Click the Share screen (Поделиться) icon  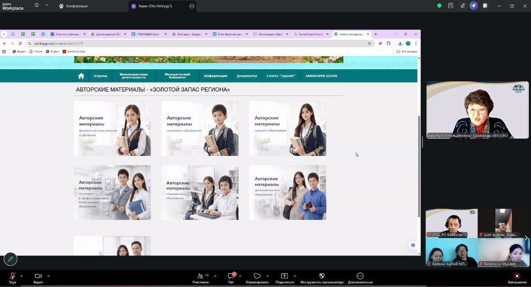coord(285,276)
